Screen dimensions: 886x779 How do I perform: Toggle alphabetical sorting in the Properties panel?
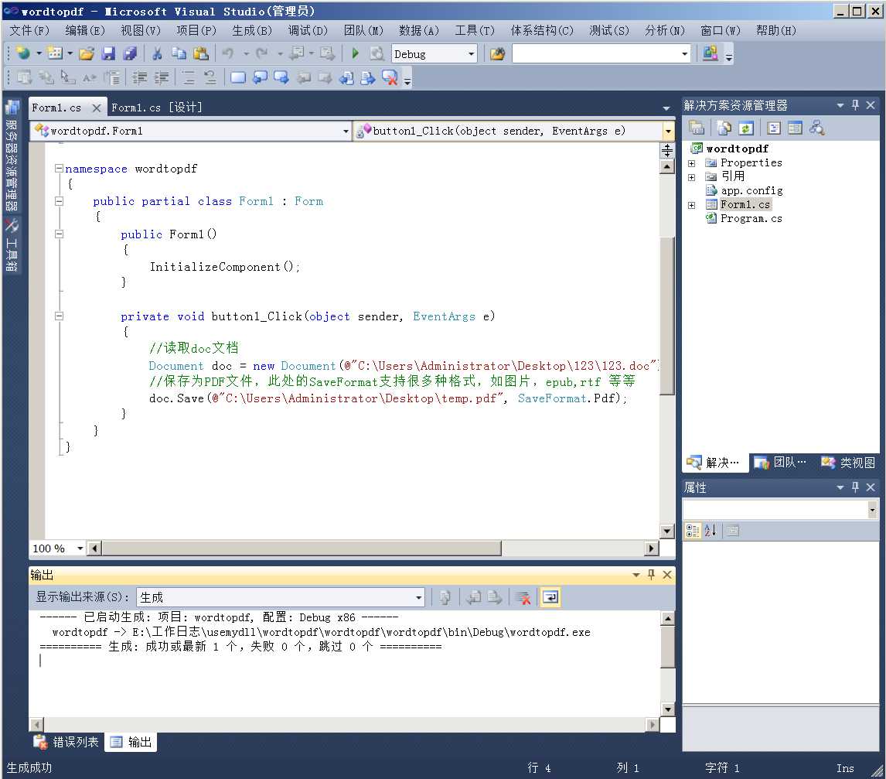(x=711, y=530)
